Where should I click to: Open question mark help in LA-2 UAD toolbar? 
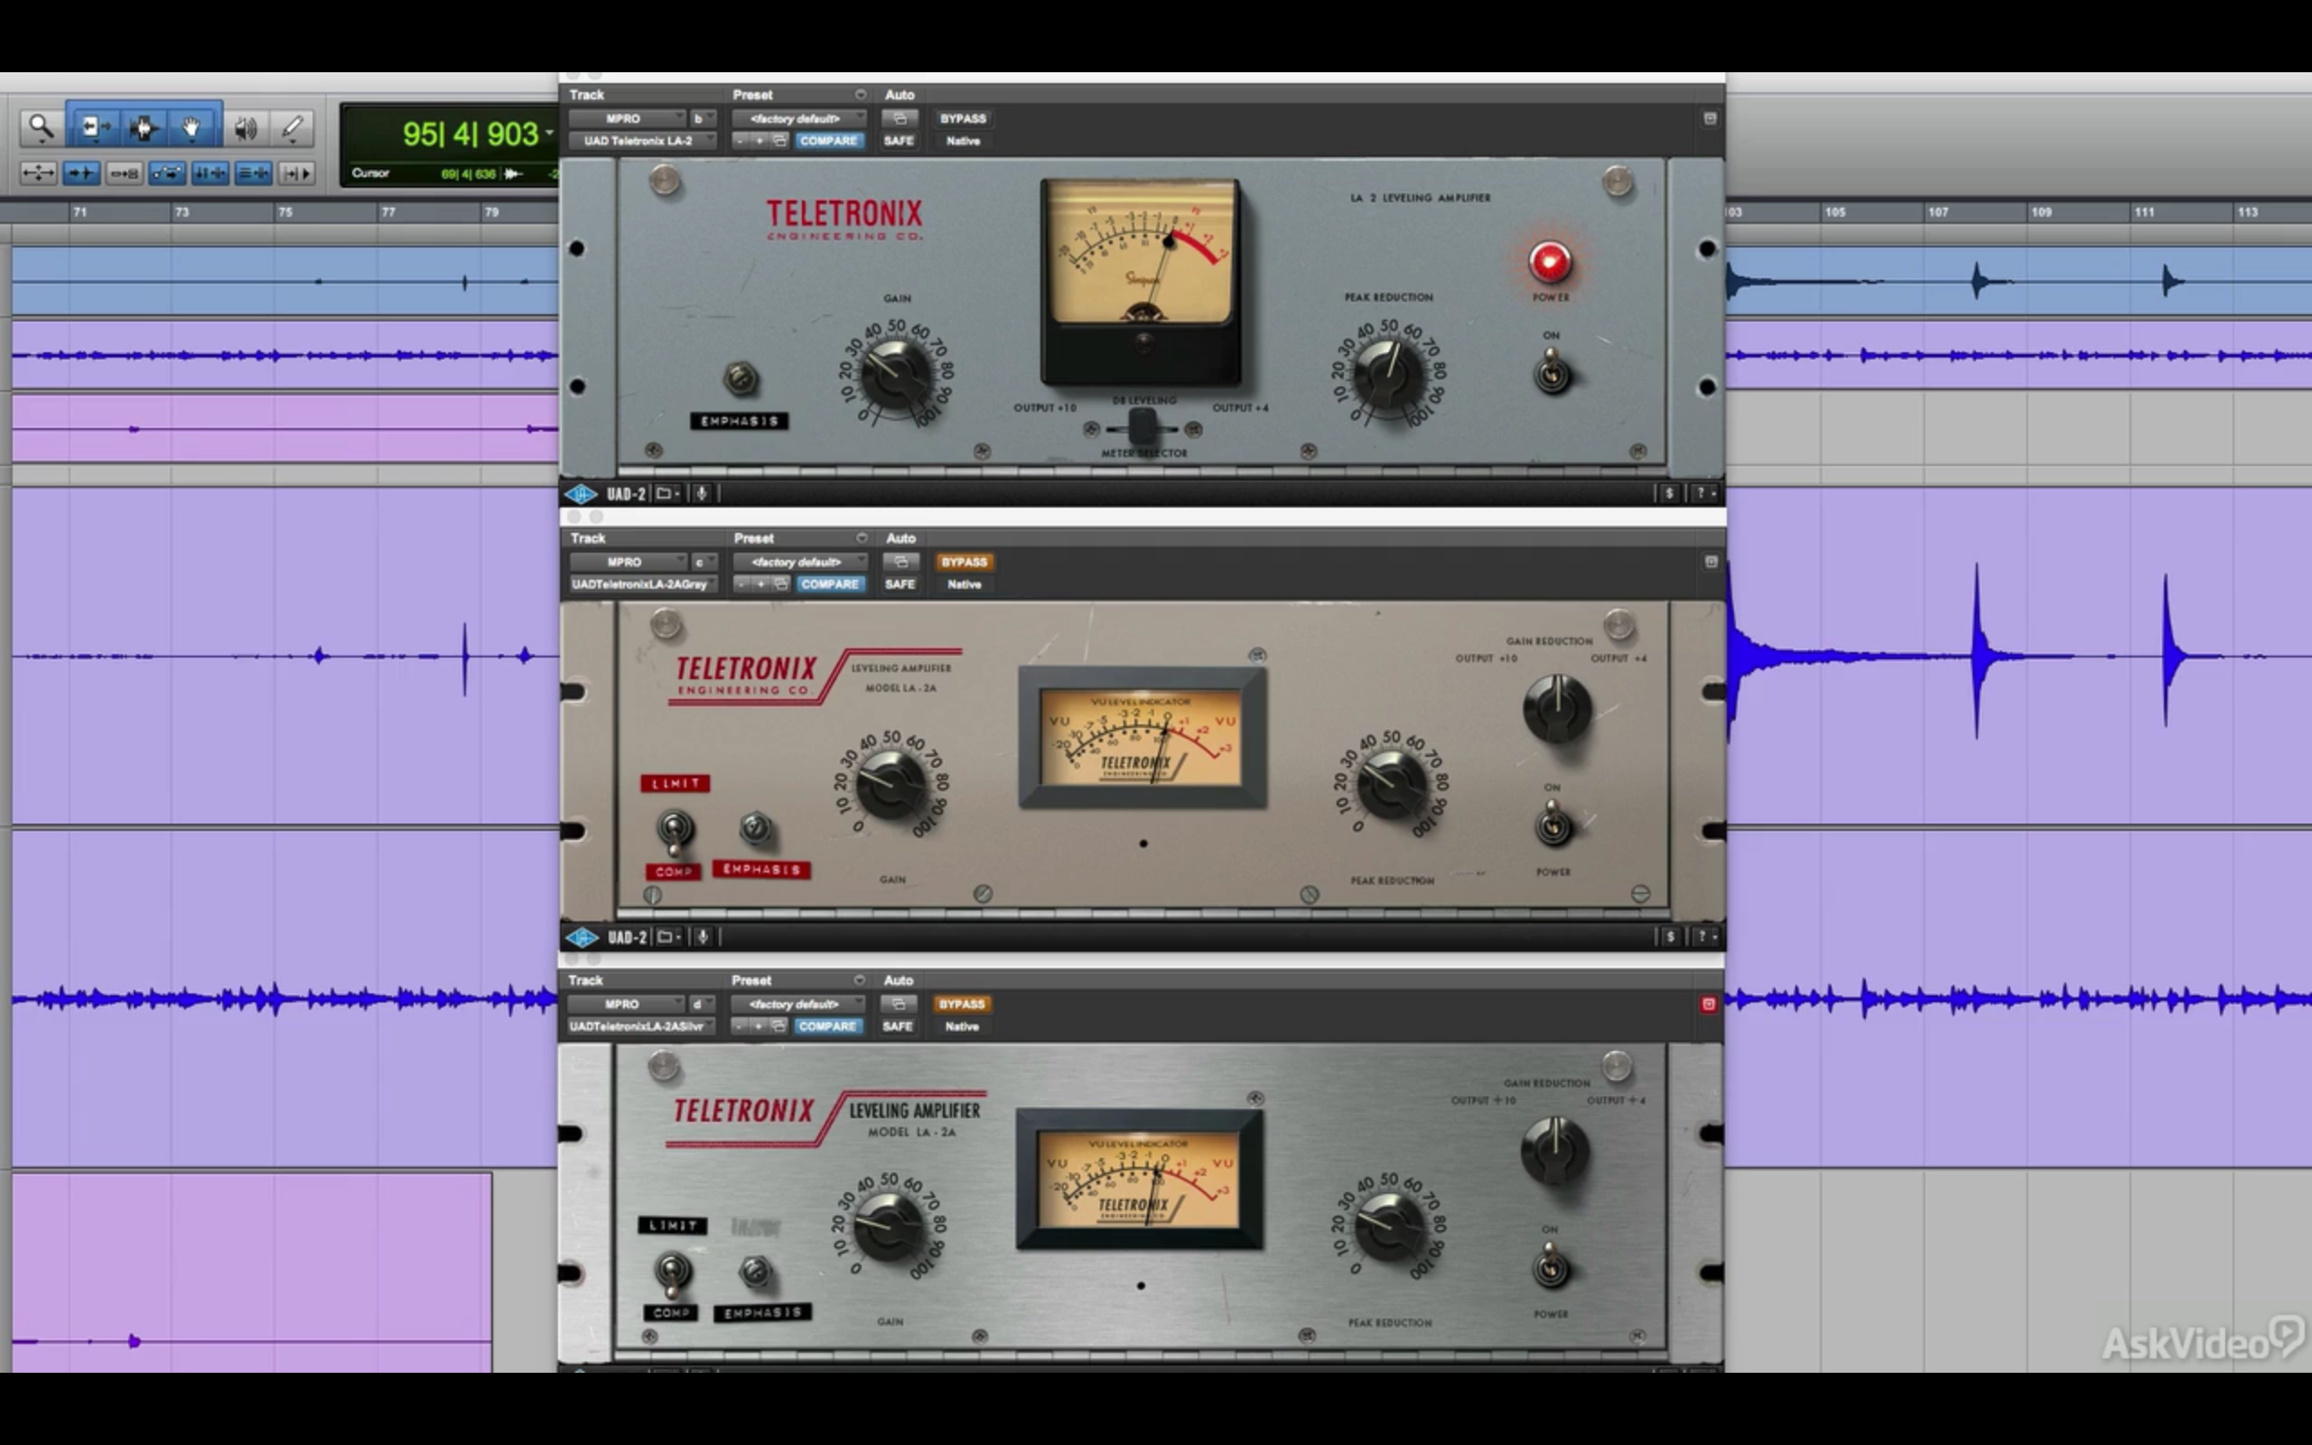pyautogui.click(x=1703, y=494)
